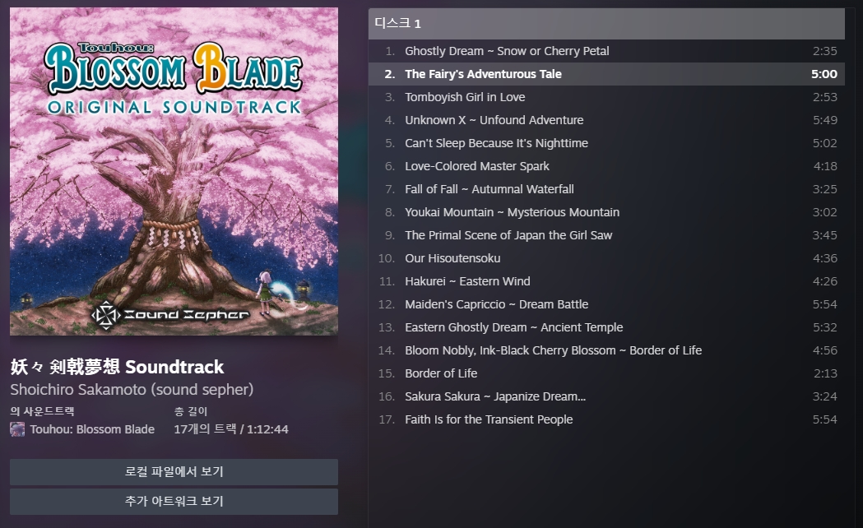Image resolution: width=863 pixels, height=528 pixels.
Task: Select the Our Hisoutensoku track
Action: pos(606,258)
